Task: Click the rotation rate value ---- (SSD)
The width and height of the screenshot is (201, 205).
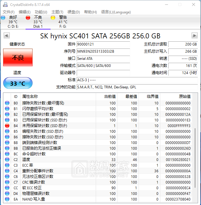Action: (x=183, y=58)
